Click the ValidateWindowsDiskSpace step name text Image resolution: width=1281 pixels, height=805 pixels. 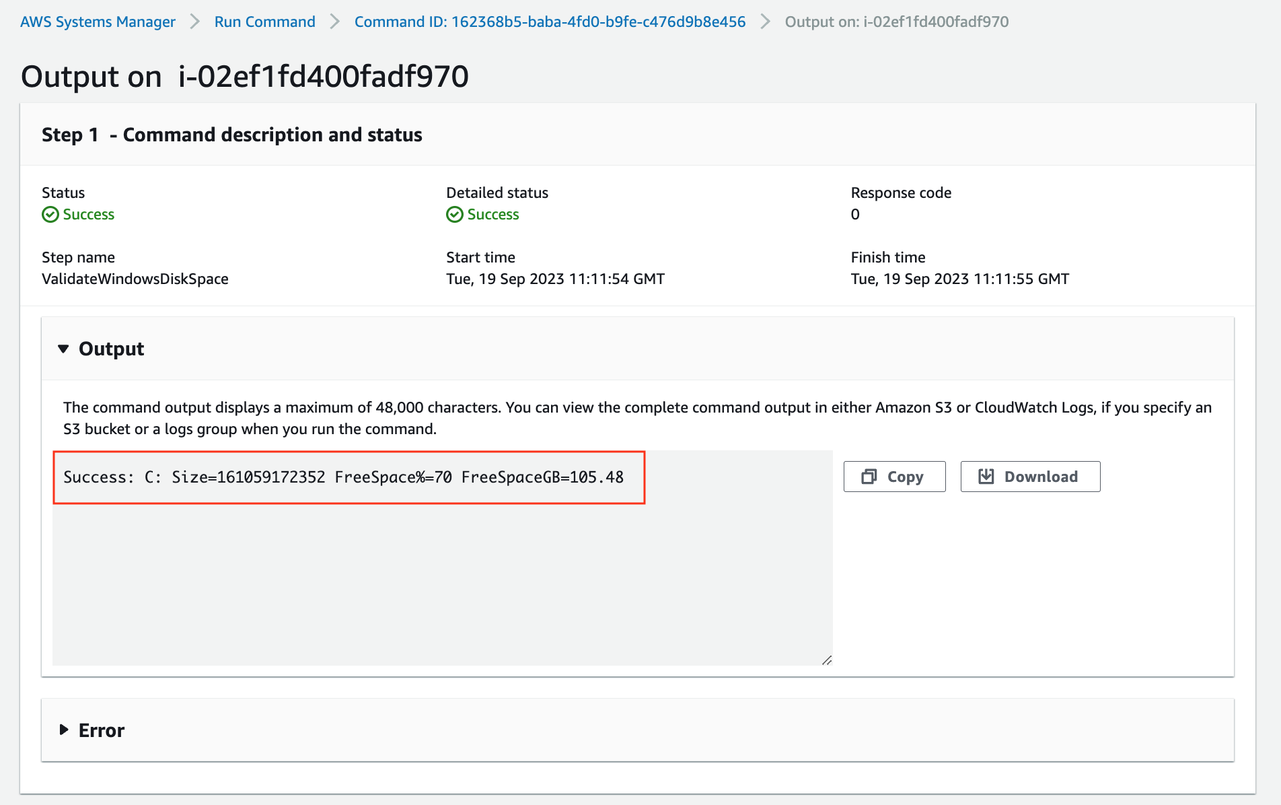(135, 279)
